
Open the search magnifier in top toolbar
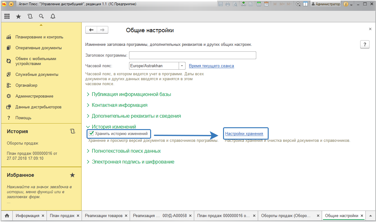[x=41, y=16]
